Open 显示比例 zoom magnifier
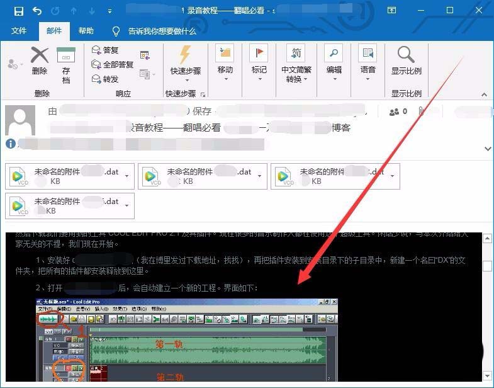Screen dimensions: 494x388 (406, 61)
